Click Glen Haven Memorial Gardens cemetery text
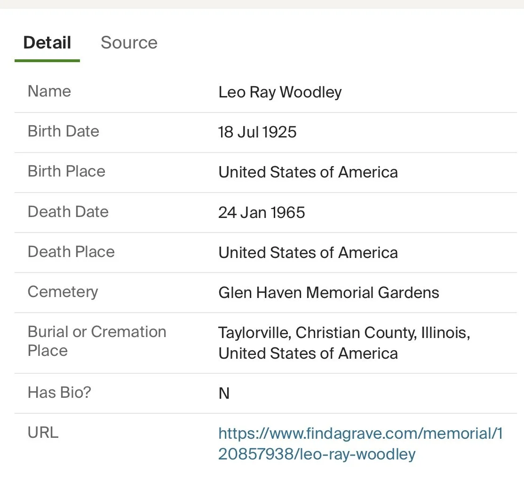 [x=328, y=292]
